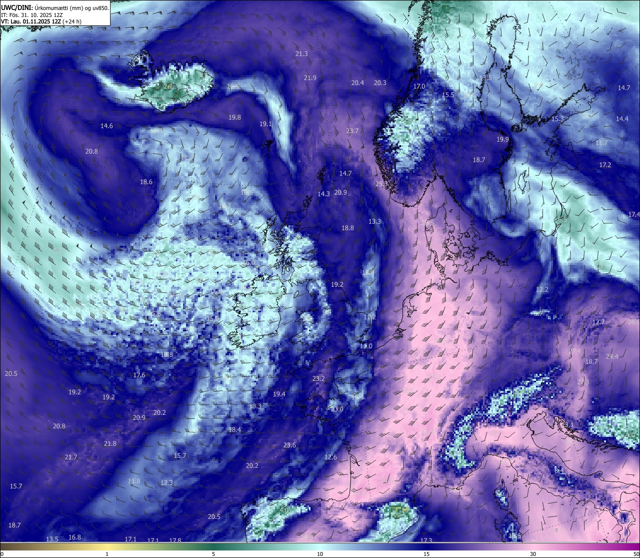The height and width of the screenshot is (558, 640).
Task: Click the 23.2 value label
Action: (x=318, y=378)
